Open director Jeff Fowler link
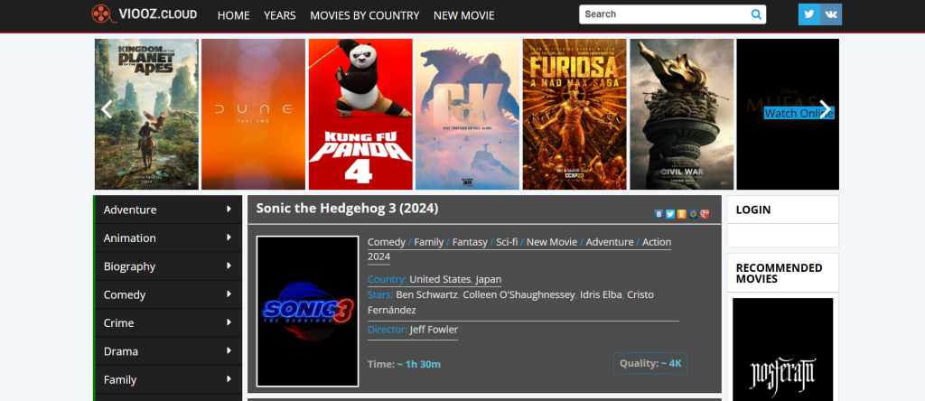This screenshot has height=401, width=925. coord(434,329)
